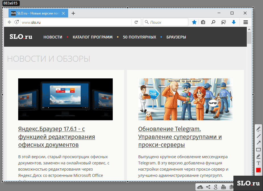Open the НОВОСТИ menu item
This screenshot has height=191, width=263.
coord(53,37)
